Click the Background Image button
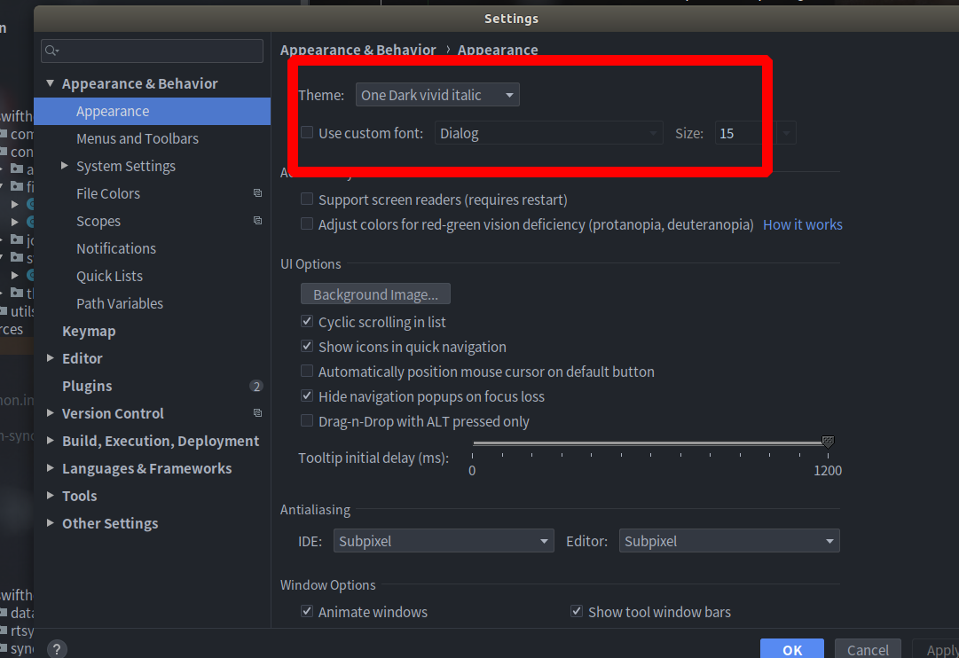Screen dimensions: 959x658 click(375, 294)
